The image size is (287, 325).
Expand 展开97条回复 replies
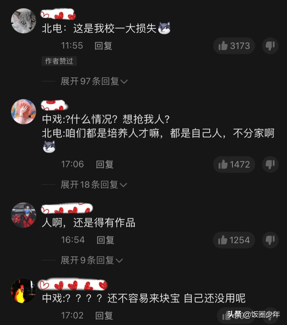click(x=94, y=81)
